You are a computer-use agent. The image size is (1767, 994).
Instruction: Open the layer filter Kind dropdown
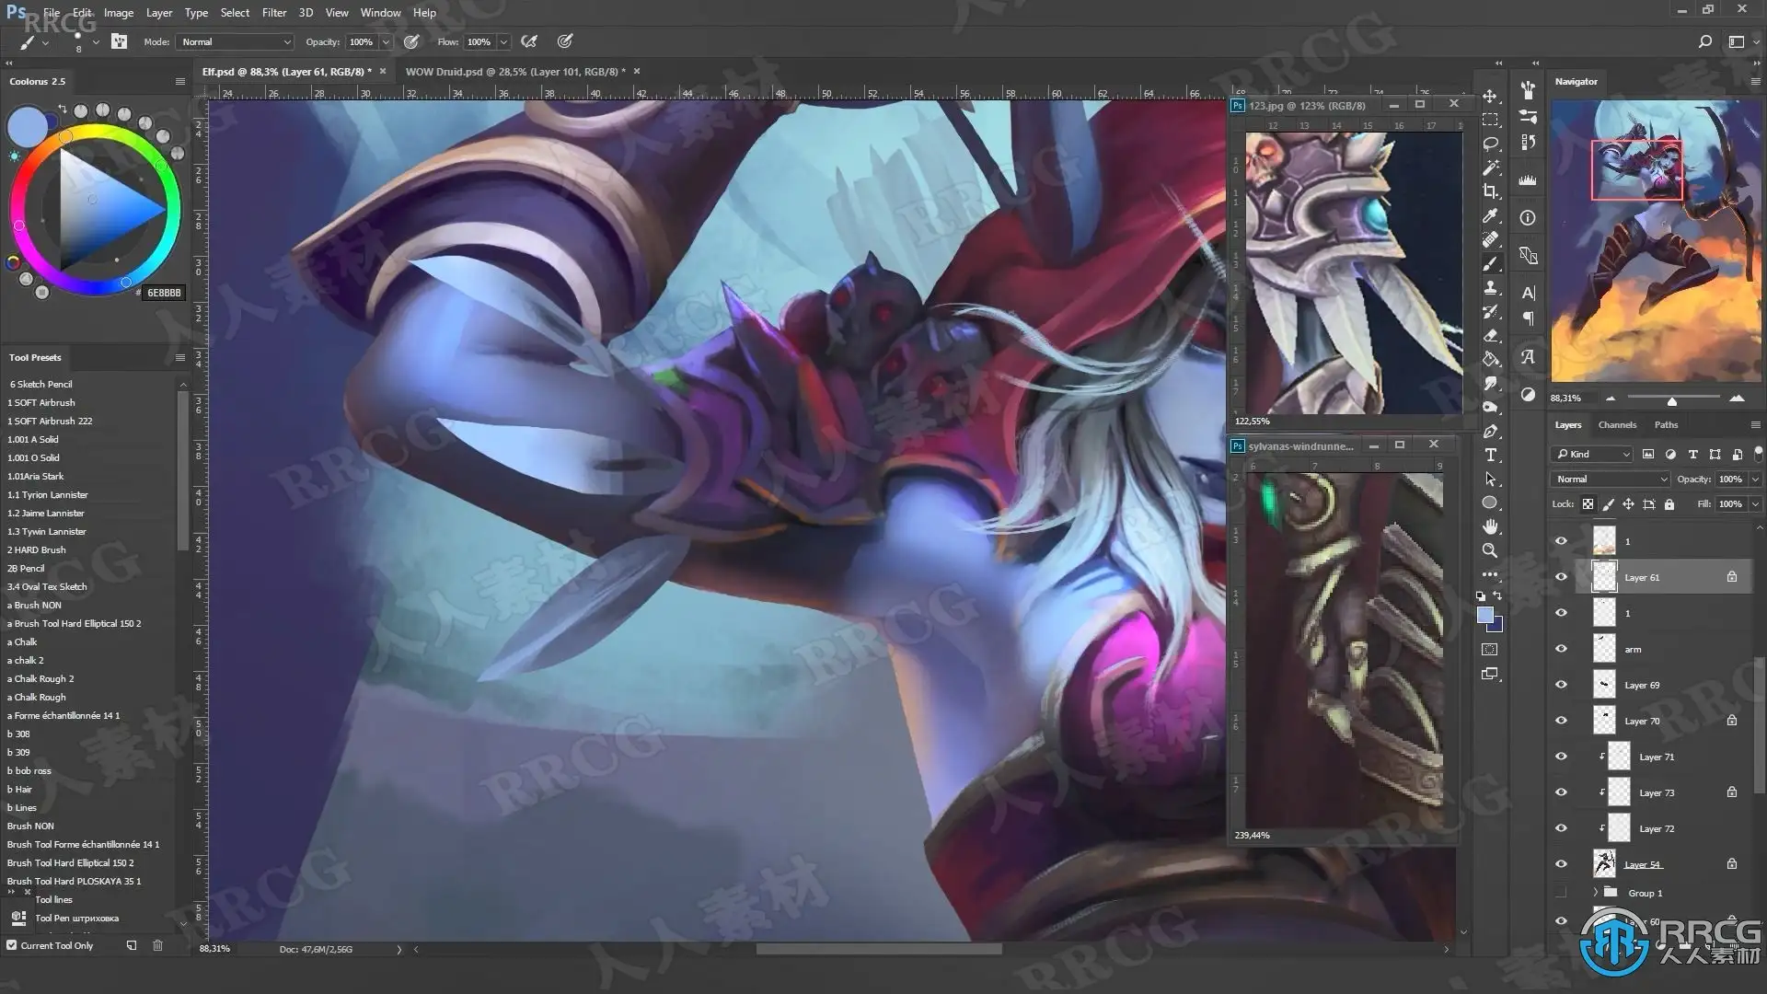tap(1591, 454)
